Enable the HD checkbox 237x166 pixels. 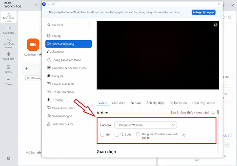pyautogui.click(x=102, y=135)
